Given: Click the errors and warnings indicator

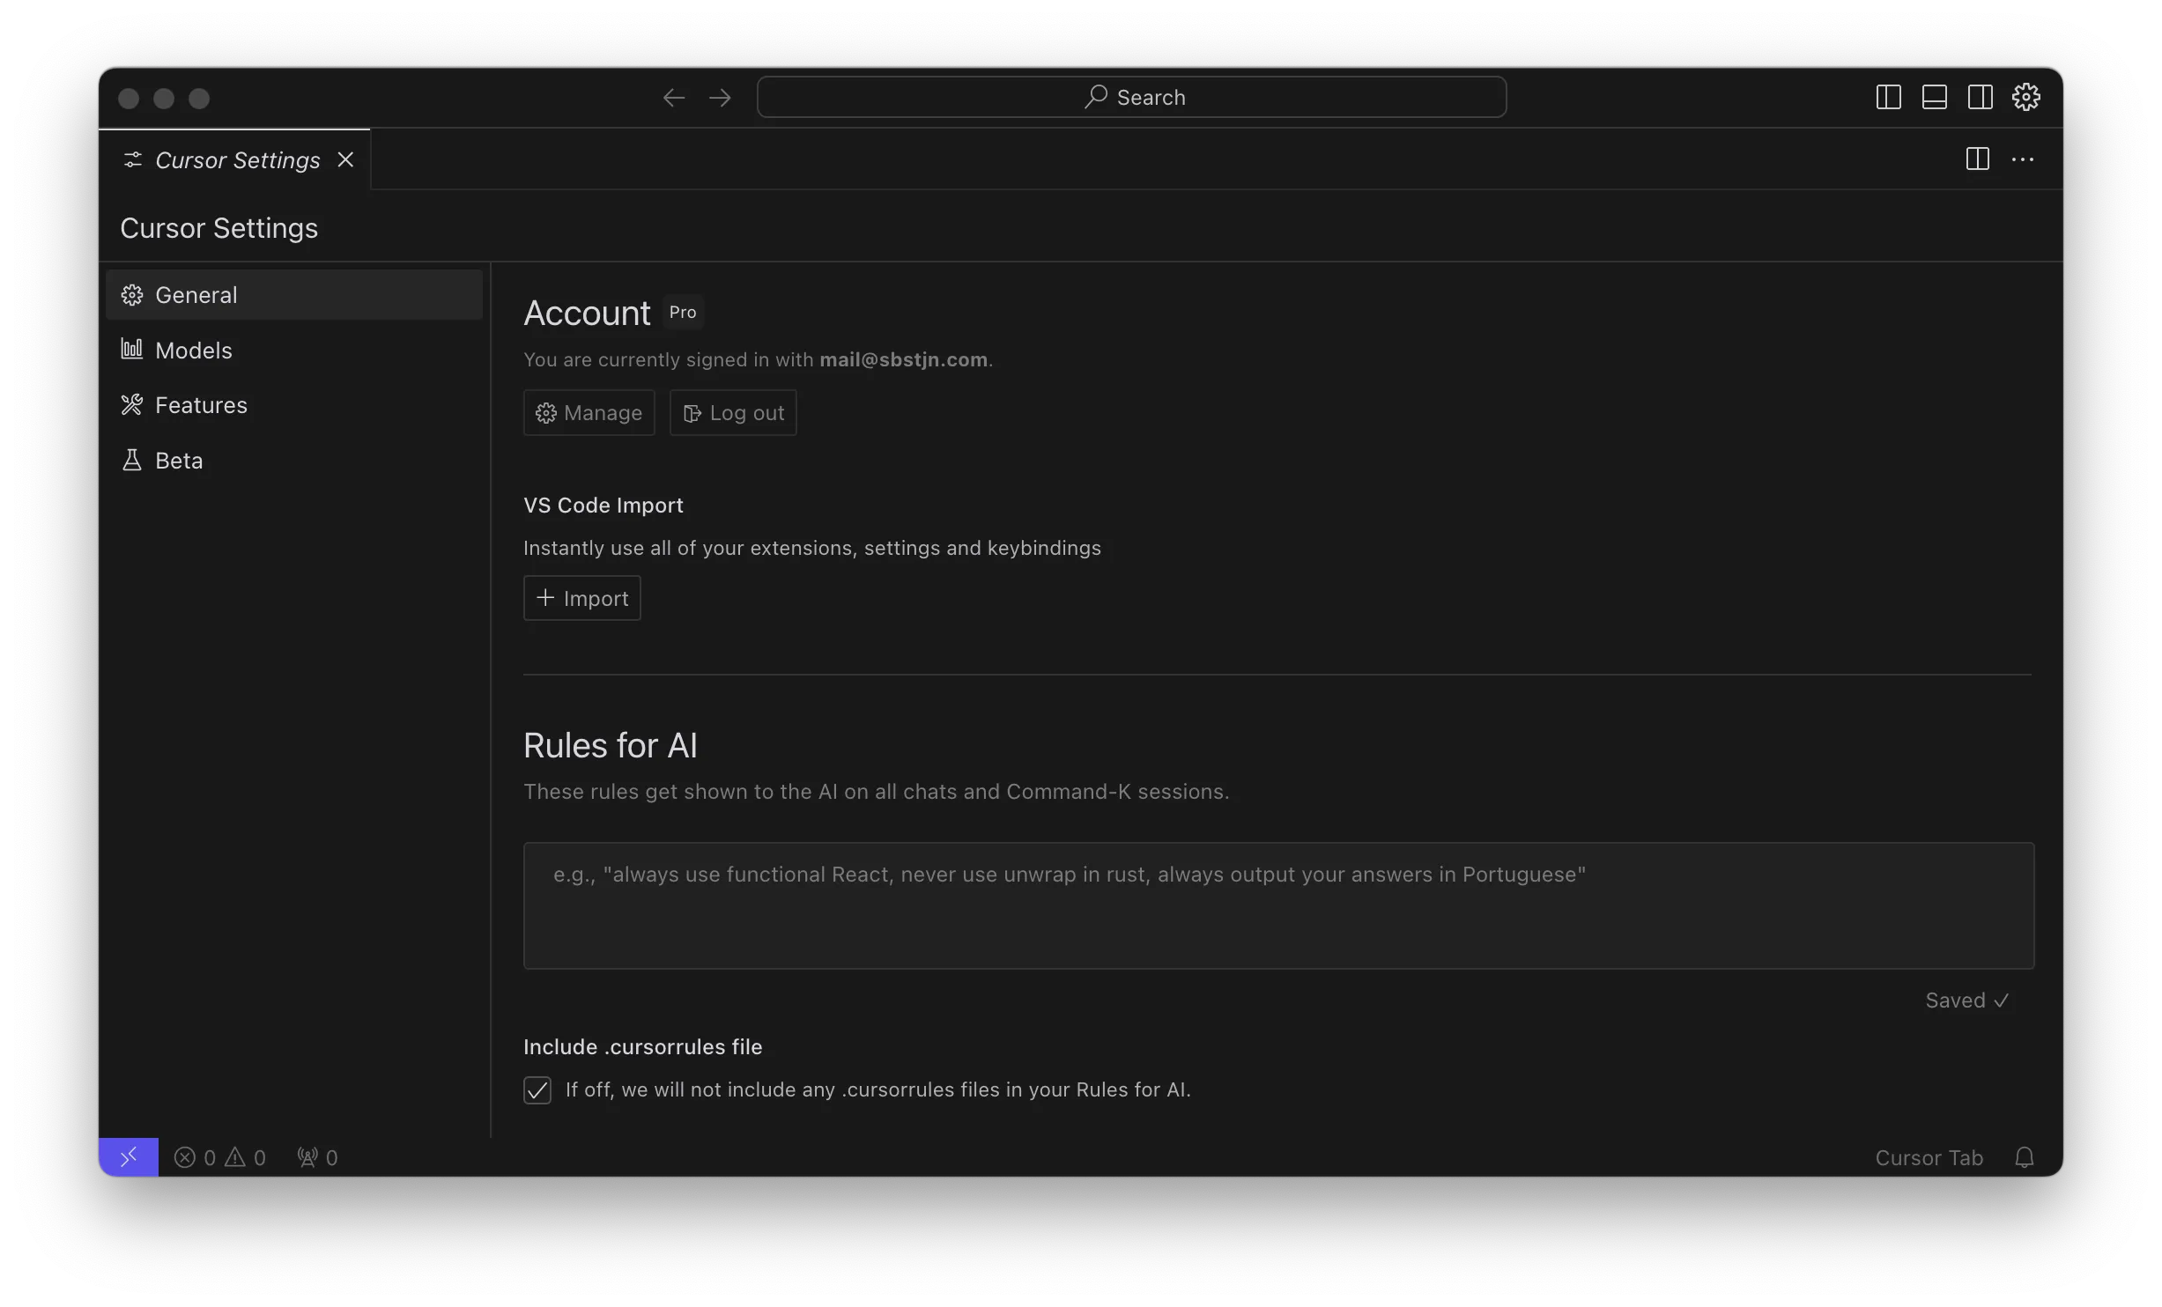Looking at the screenshot, I should tap(220, 1156).
